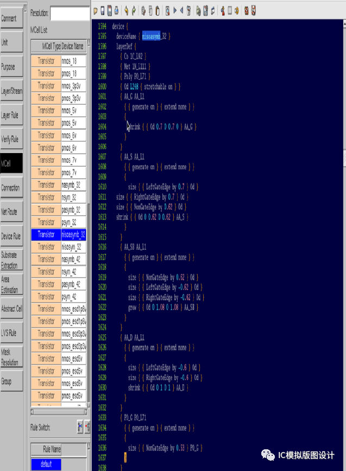Open the Comment section in the sidebar
This screenshot has height=471, width=346.
pyautogui.click(x=11, y=18)
